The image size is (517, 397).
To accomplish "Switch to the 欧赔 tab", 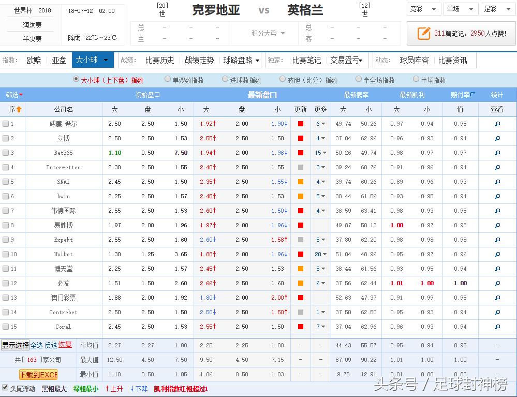I will (33, 60).
